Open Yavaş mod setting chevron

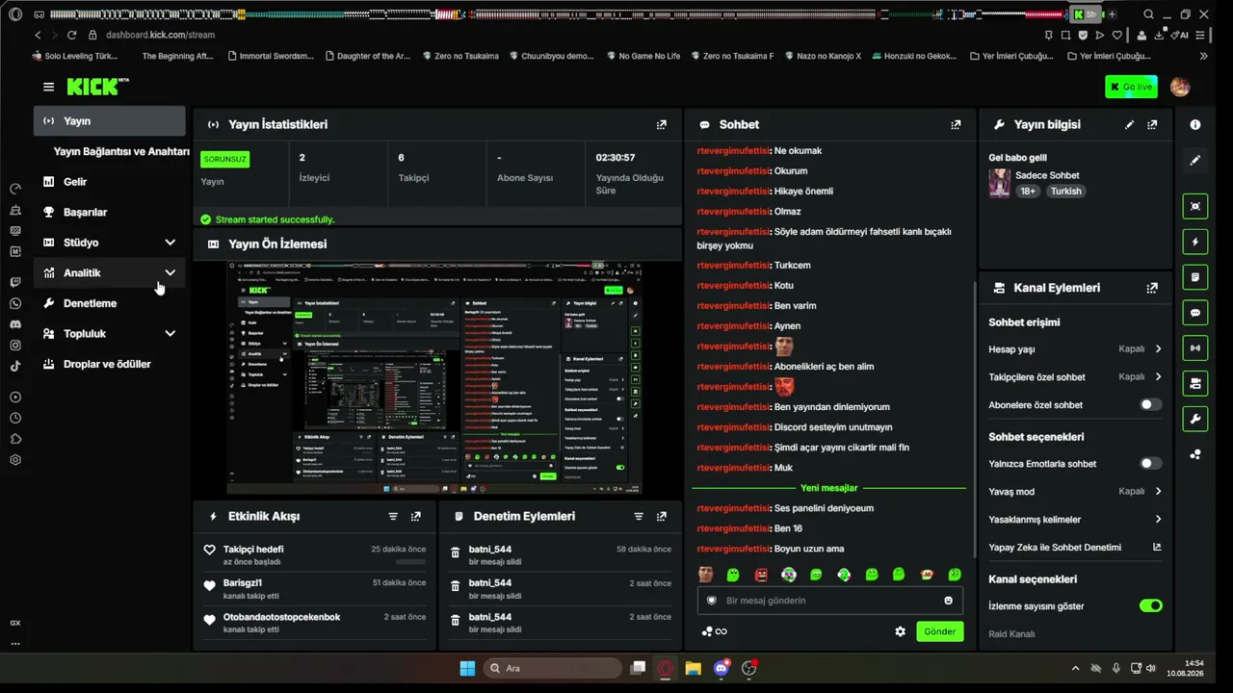pos(1158,491)
